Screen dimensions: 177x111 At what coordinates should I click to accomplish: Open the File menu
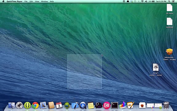pyautogui.click(x=26, y=1)
